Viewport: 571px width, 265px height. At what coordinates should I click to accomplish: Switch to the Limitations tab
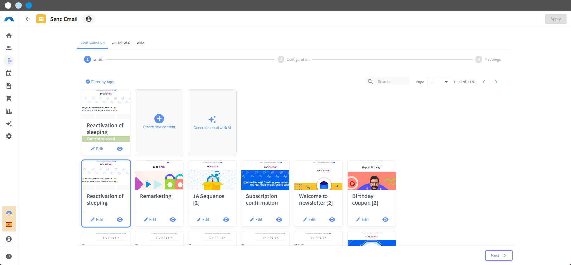[x=121, y=43]
